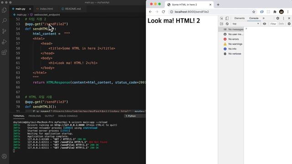The image size is (292, 164).
Task: Open the Run and Debug view
Action: (4, 41)
